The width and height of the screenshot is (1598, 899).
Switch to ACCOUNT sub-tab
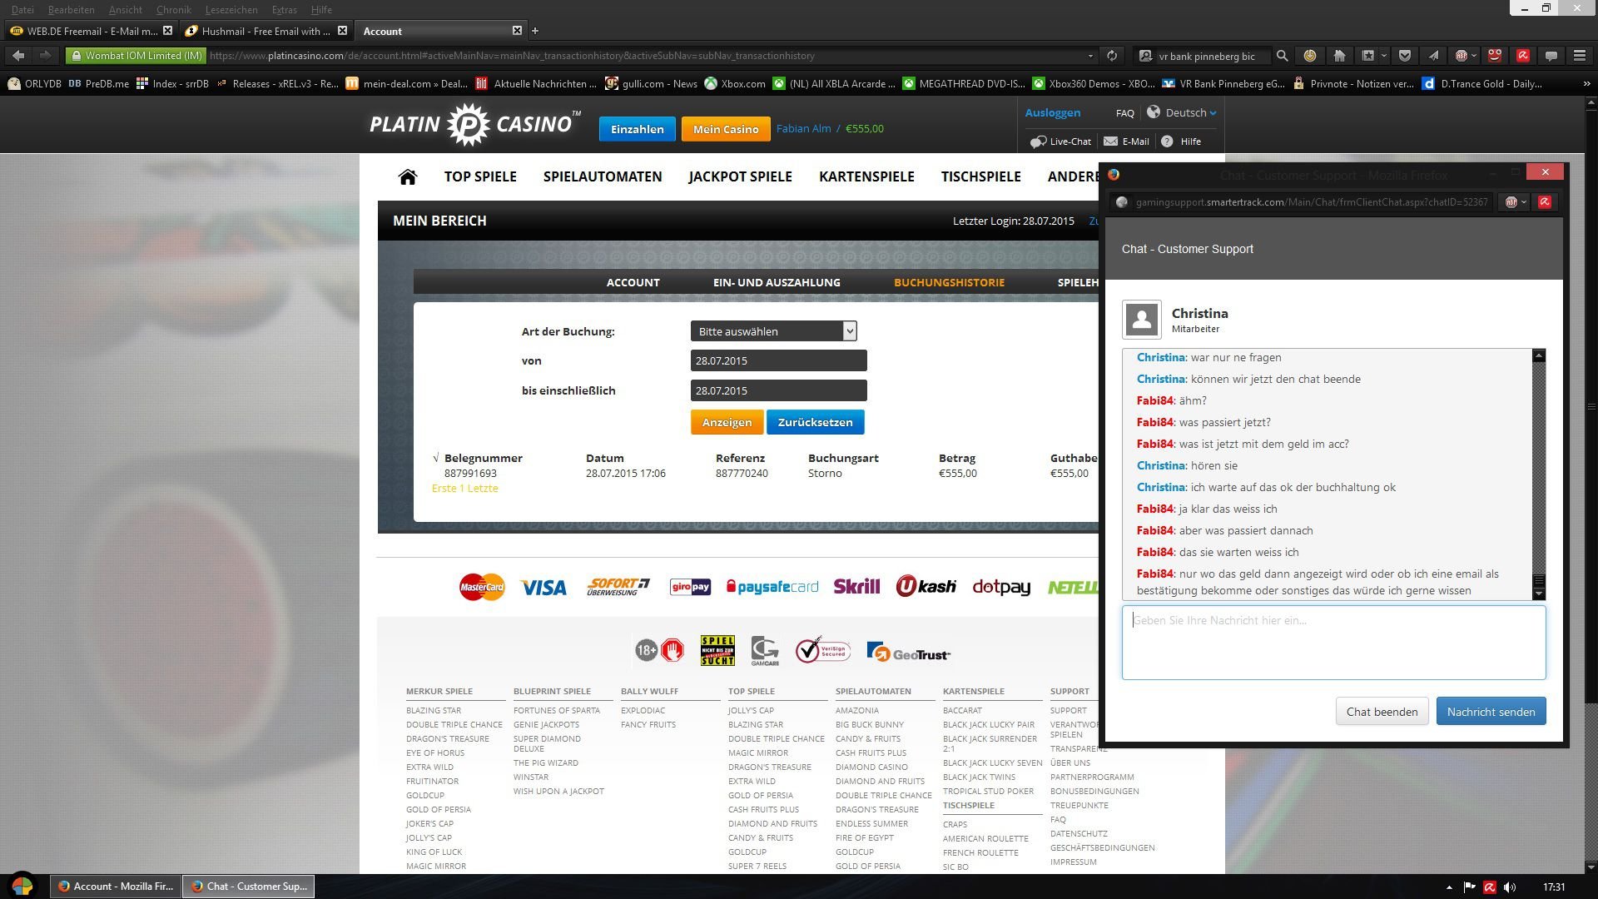point(633,282)
